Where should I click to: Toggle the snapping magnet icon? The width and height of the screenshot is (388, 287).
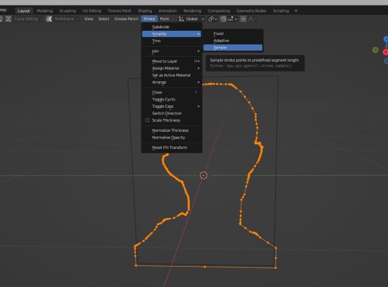coord(223,18)
